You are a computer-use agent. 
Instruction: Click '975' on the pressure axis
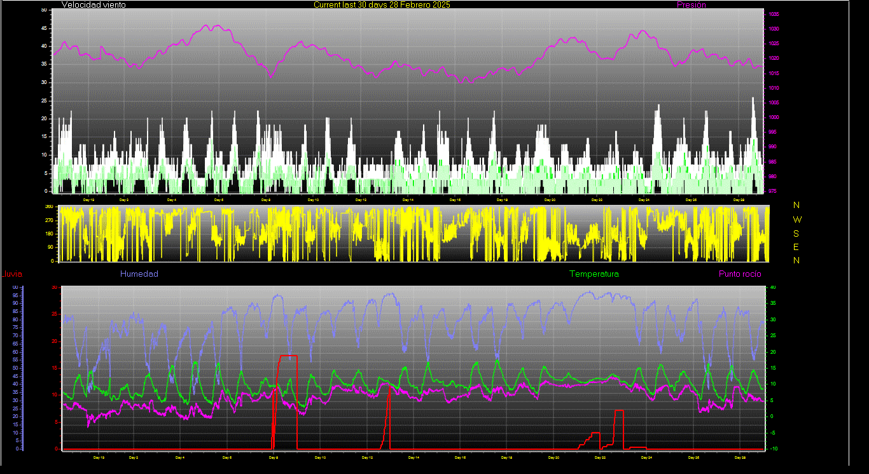(772, 191)
